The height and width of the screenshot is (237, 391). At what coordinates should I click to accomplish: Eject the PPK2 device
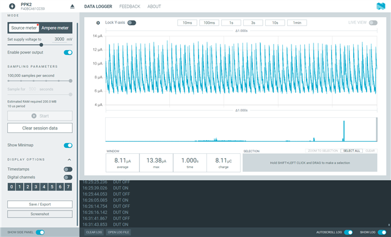point(72,6)
